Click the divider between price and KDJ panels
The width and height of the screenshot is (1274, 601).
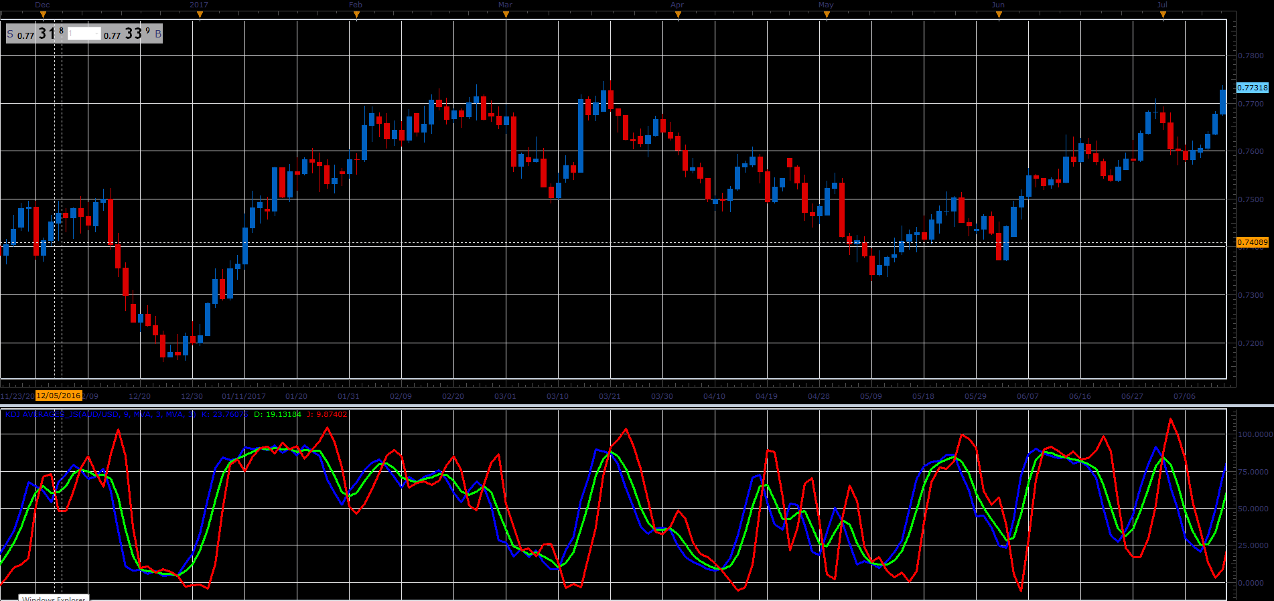(x=636, y=405)
